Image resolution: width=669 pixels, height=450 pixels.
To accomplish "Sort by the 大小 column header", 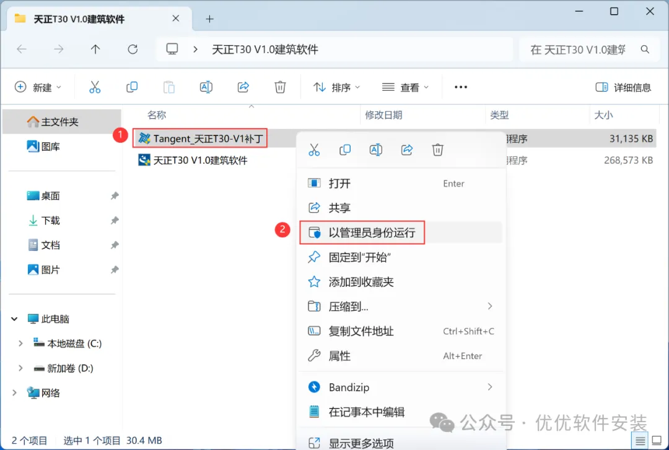I will tap(604, 115).
